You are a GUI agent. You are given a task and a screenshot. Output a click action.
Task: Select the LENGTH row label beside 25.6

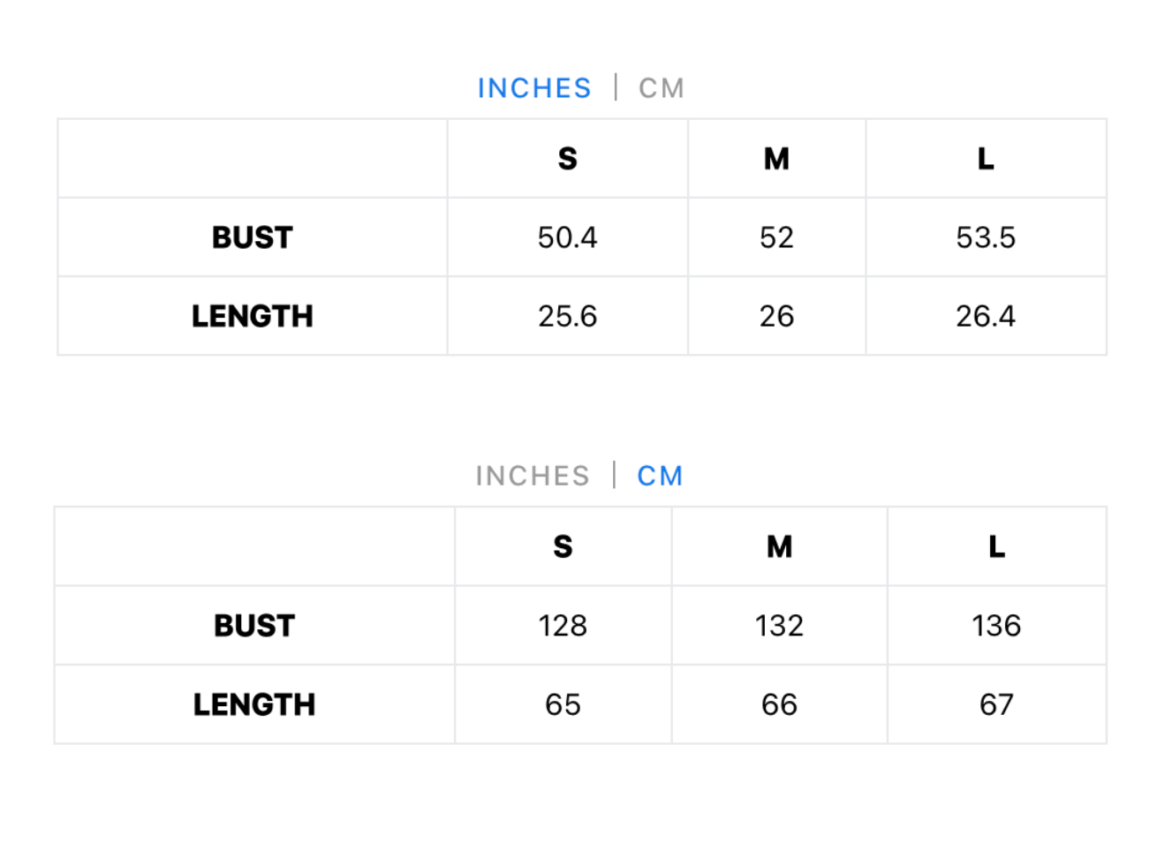tap(253, 316)
